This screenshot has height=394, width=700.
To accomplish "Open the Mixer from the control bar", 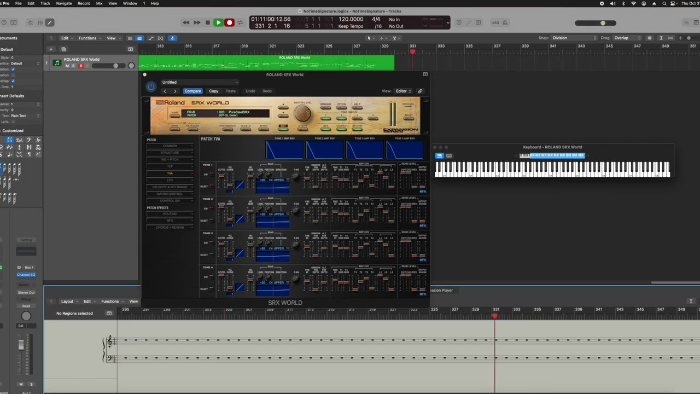I will pos(40,22).
